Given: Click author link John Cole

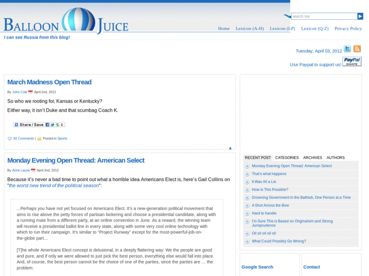Looking at the screenshot, I should [x=19, y=92].
